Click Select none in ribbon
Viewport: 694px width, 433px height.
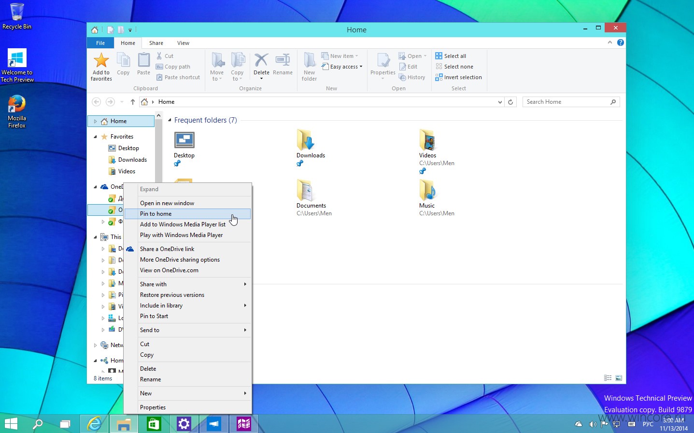point(454,67)
